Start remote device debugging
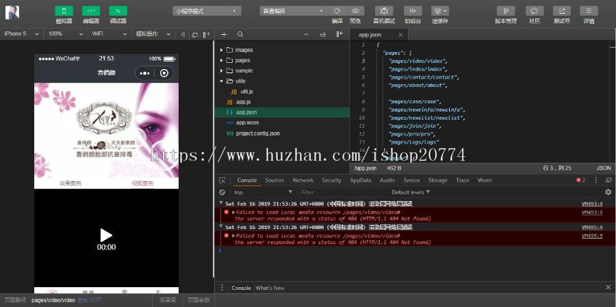Viewport: 616px width, 307px height. (384, 11)
